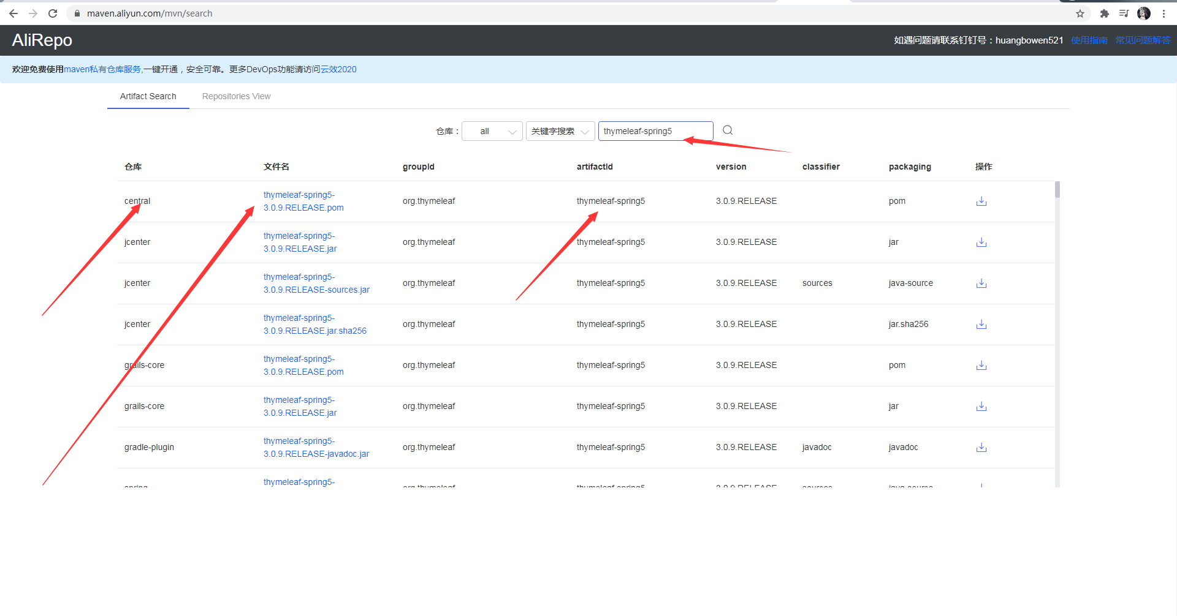
Task: Download the gradle-plugin javadoc row
Action: point(981,447)
